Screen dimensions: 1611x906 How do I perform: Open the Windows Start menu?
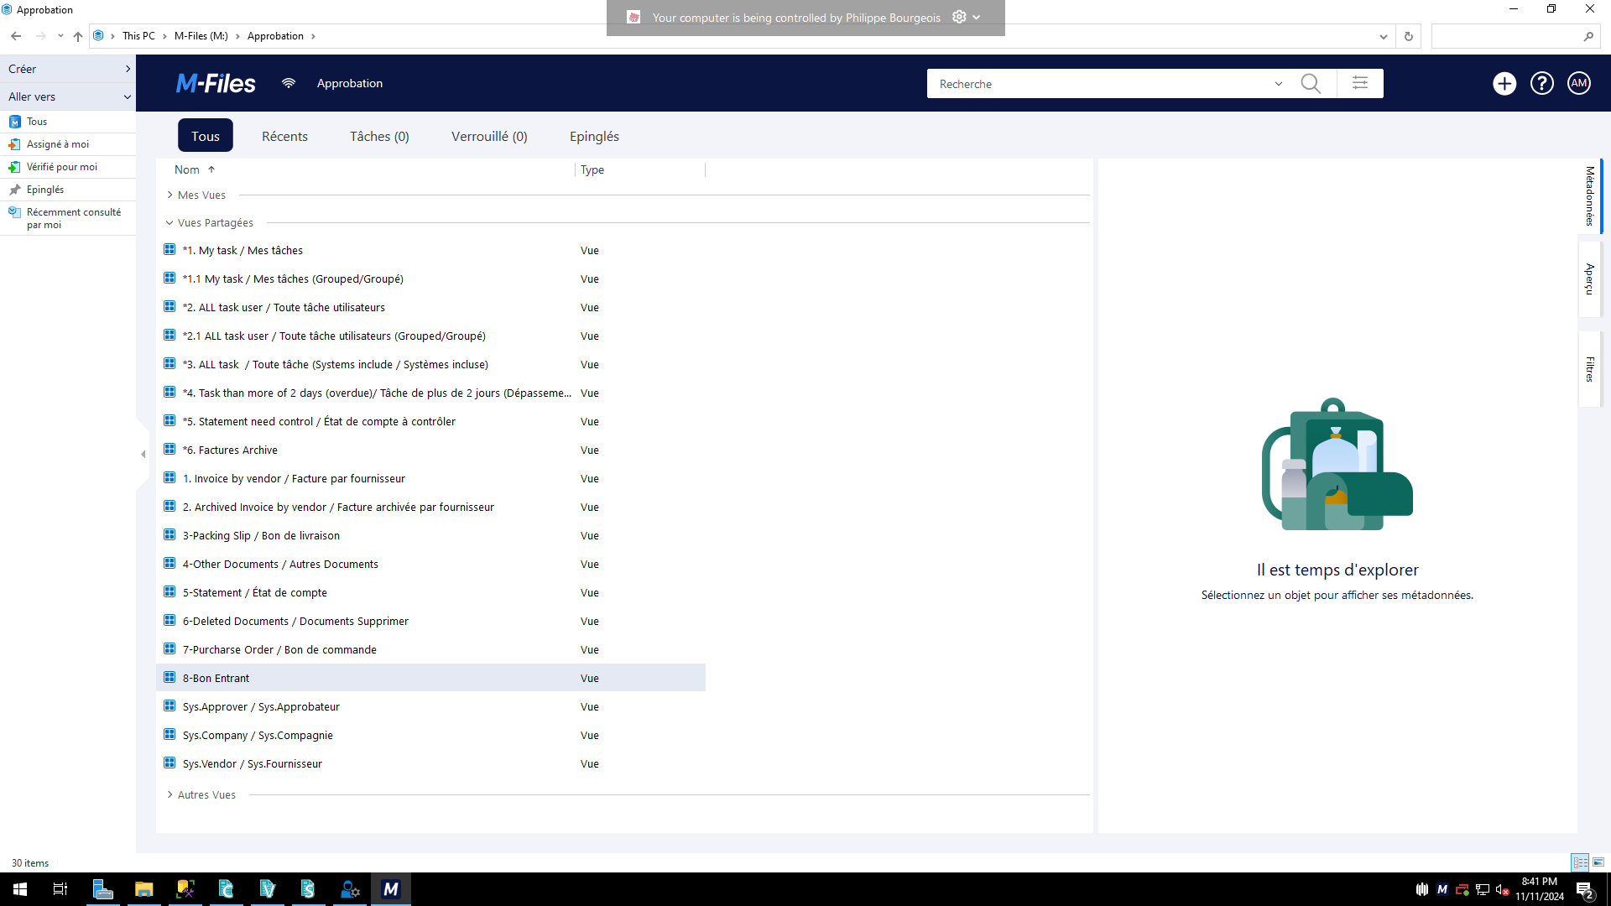[20, 889]
